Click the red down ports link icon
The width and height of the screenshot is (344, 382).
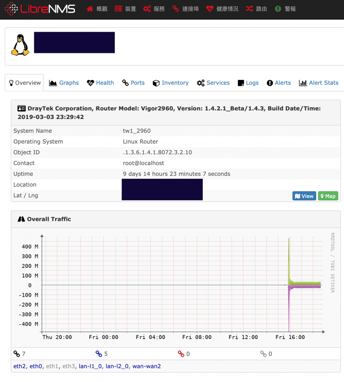tap(181, 354)
